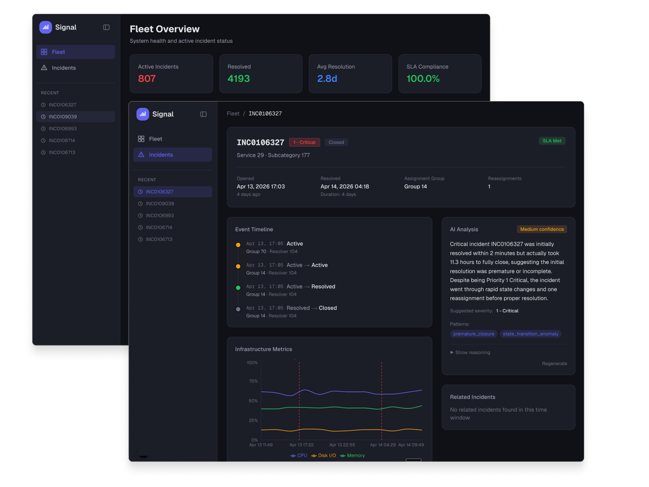The width and height of the screenshot is (649, 487).
Task: Click the Fleet breadcrumb link
Action: point(233,114)
